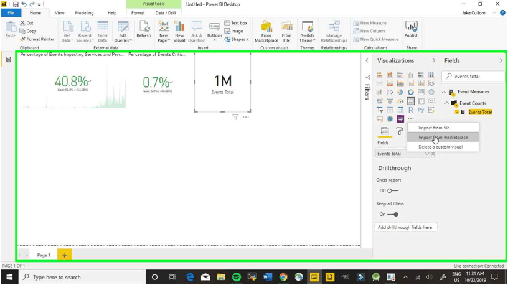Choose the funnel visualization
Viewport: 508px width, 285px height.
click(390, 101)
